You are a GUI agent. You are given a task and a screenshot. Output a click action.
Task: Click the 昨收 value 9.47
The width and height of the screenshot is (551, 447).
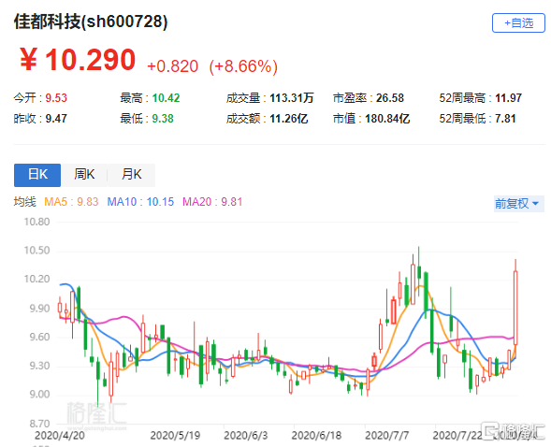[56, 119]
